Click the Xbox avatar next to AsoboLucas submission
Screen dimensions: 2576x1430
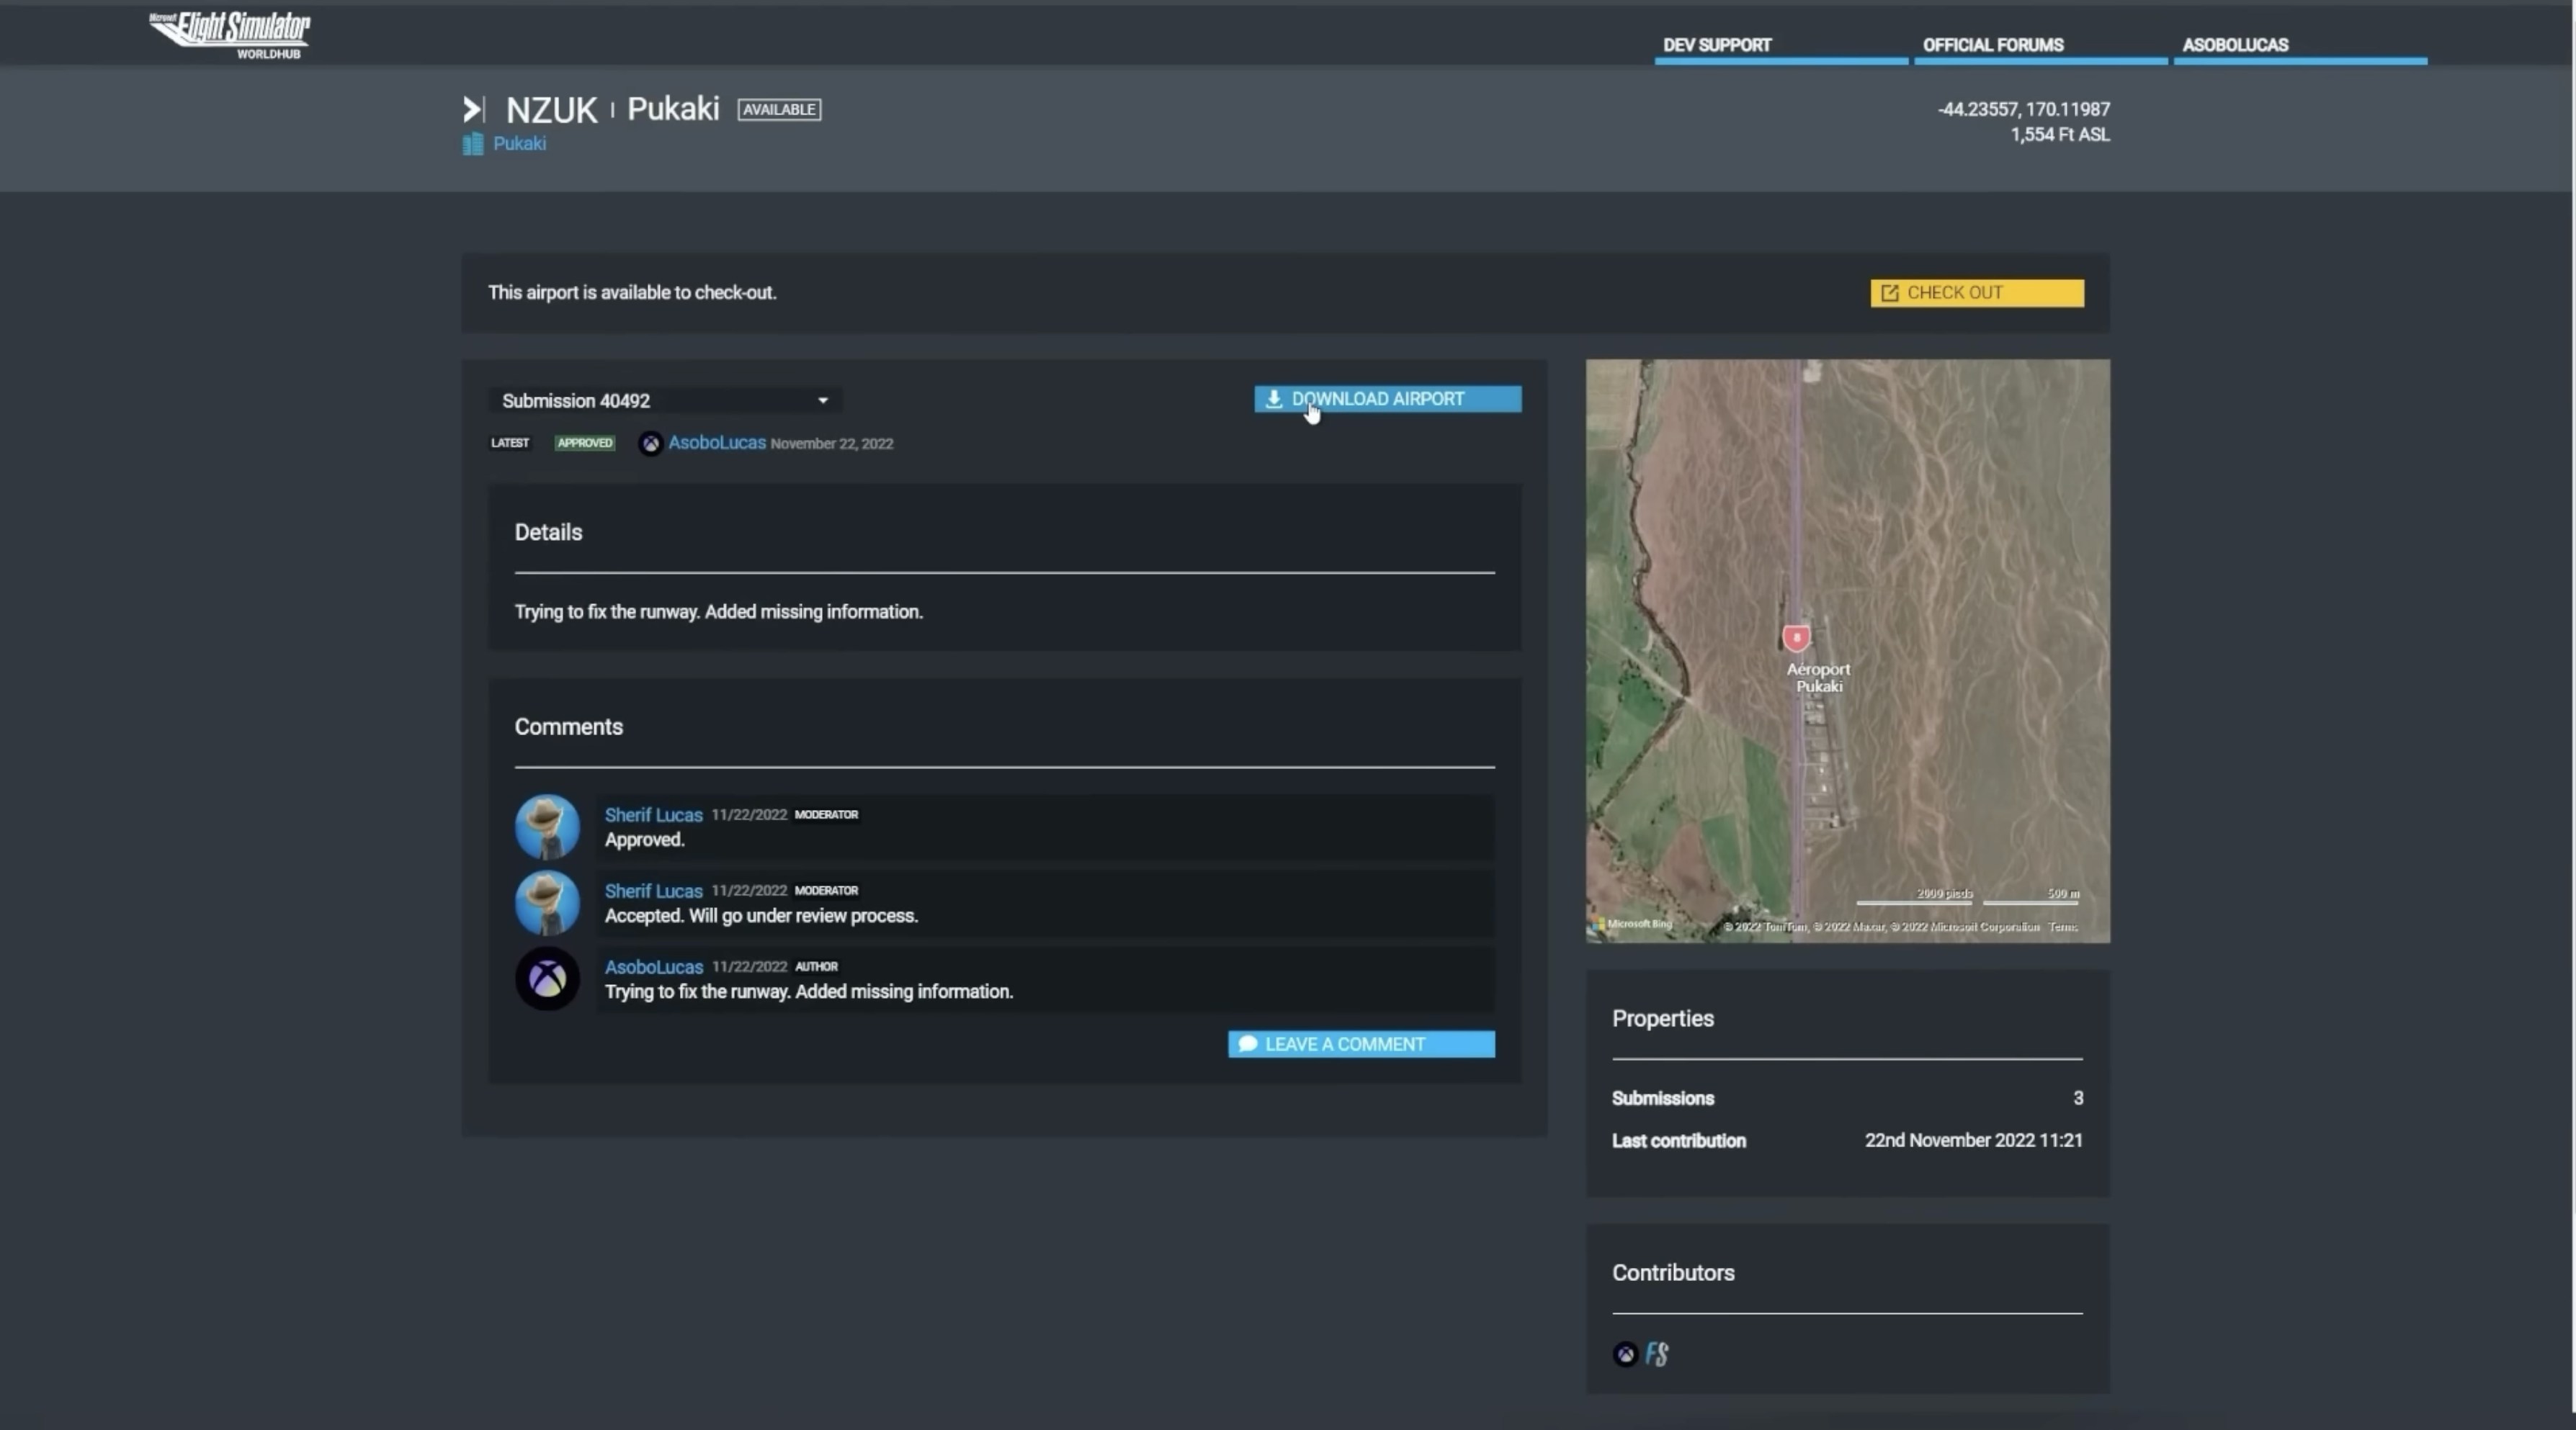coord(650,444)
